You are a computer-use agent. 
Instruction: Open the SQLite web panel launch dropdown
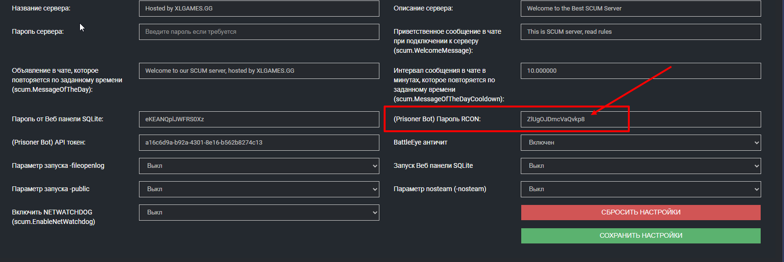pyautogui.click(x=641, y=166)
